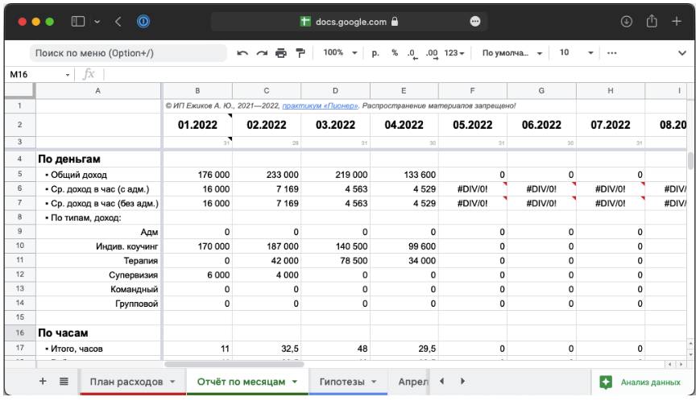Screen dimensions: 700x401
Task: Click the docs.google.com address bar
Action: point(349,22)
